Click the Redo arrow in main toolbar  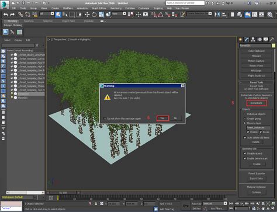pyautogui.click(x=12, y=15)
